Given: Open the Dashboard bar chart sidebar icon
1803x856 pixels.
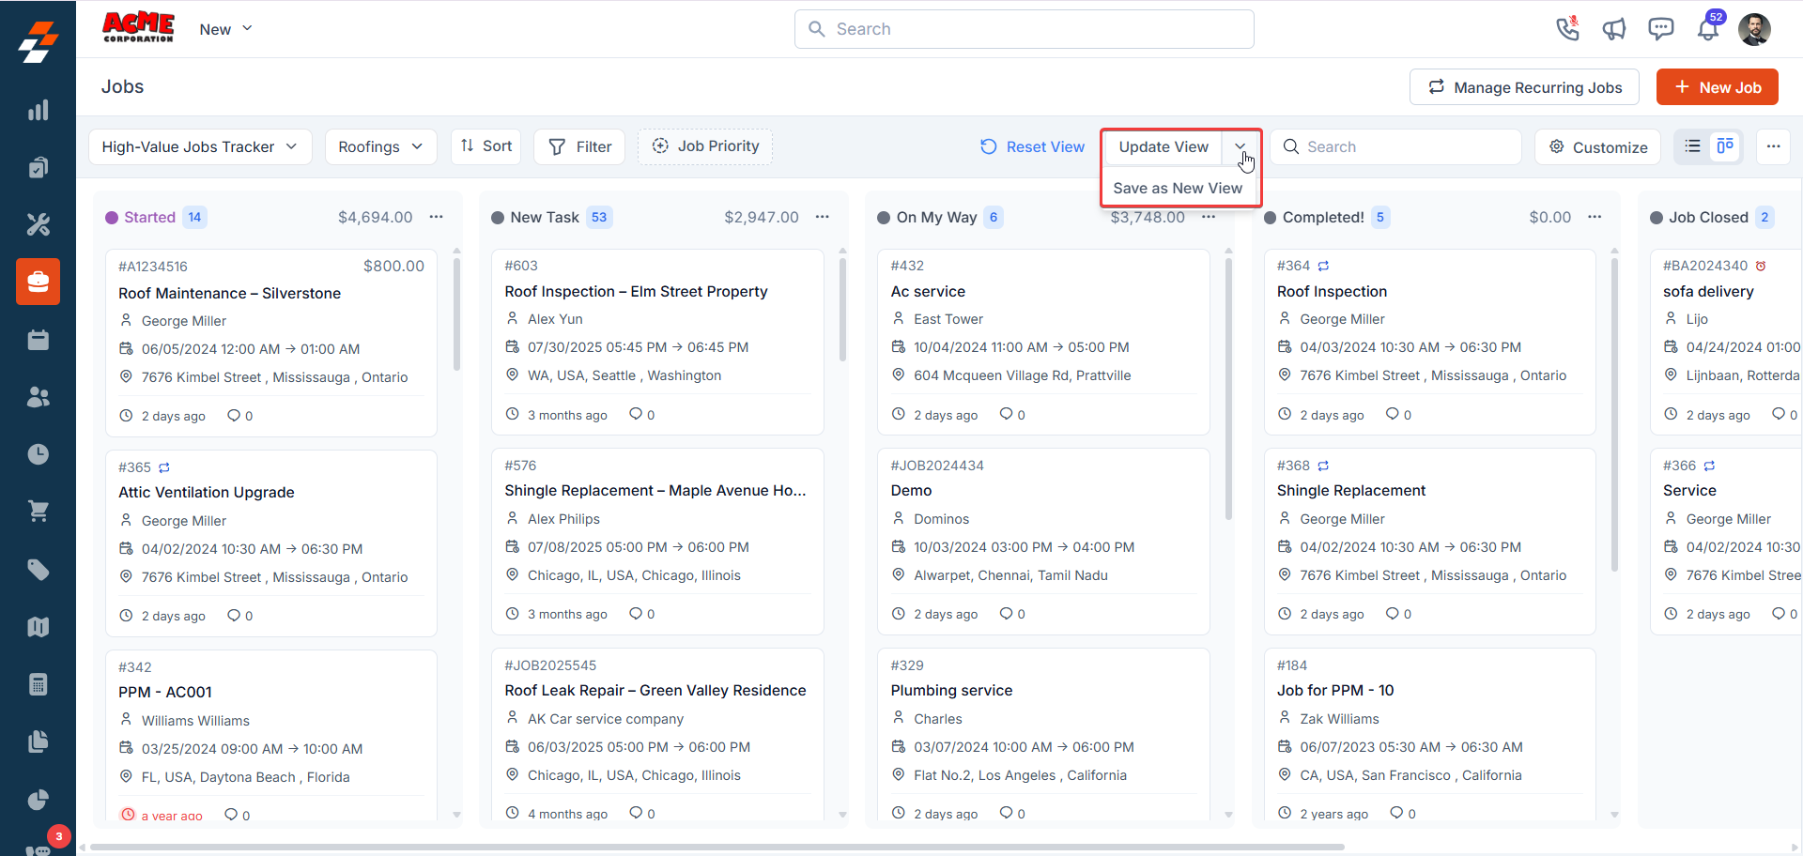Looking at the screenshot, I should pos(38,110).
